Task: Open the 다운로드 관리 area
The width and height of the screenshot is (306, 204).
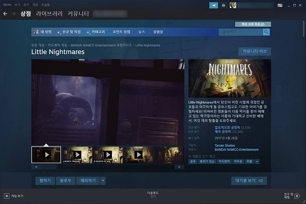Action: (x=153, y=194)
